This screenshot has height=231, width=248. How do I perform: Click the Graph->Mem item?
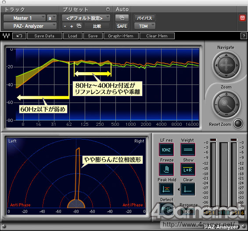tap(121, 36)
